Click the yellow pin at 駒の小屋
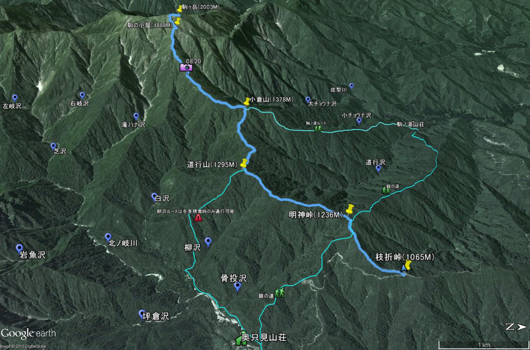The width and height of the screenshot is (530, 350). point(177,21)
